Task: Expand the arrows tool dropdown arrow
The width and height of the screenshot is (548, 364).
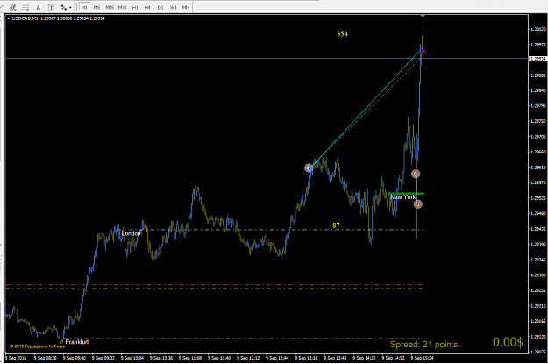Action: [x=71, y=7]
